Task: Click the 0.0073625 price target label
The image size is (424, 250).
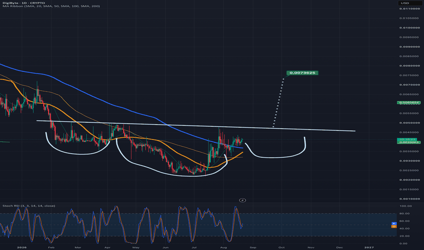Action: (303, 73)
